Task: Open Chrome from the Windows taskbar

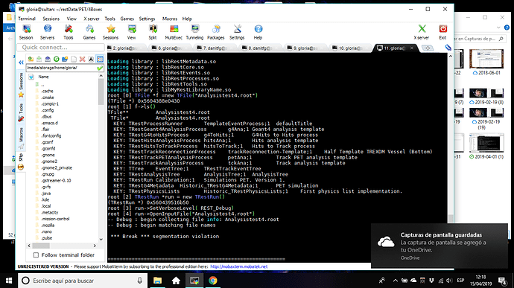Action: (213, 281)
